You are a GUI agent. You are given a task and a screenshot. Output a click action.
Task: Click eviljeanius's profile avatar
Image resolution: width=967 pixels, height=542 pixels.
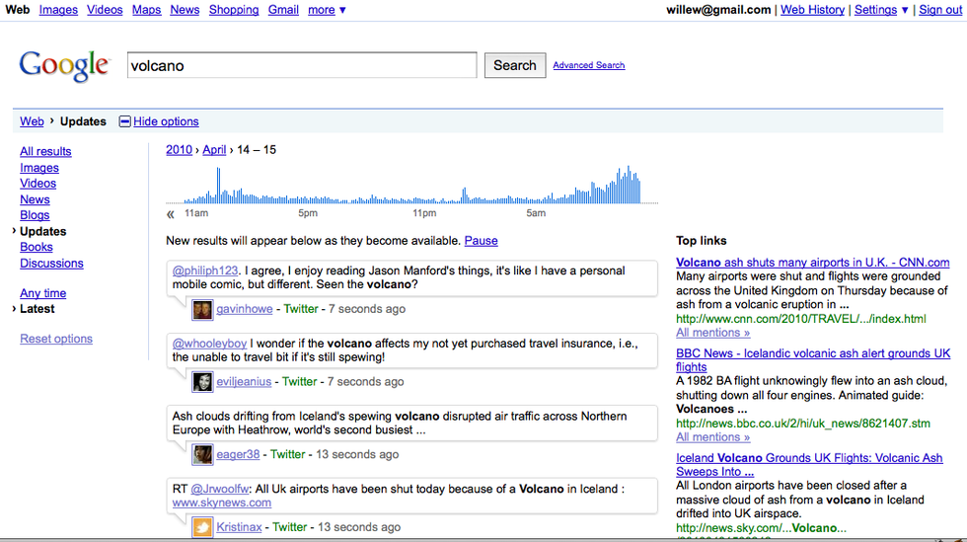pyautogui.click(x=202, y=382)
